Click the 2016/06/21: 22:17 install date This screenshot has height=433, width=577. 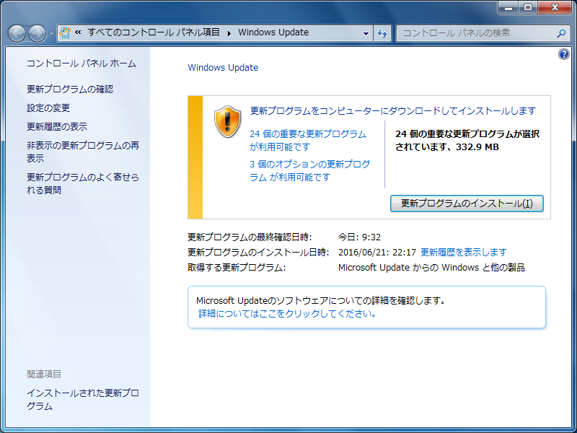click(x=377, y=252)
